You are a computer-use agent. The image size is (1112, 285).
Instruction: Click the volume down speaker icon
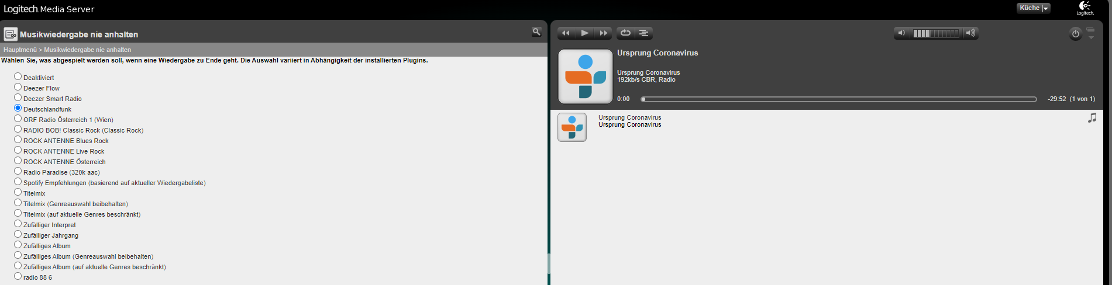click(x=902, y=33)
